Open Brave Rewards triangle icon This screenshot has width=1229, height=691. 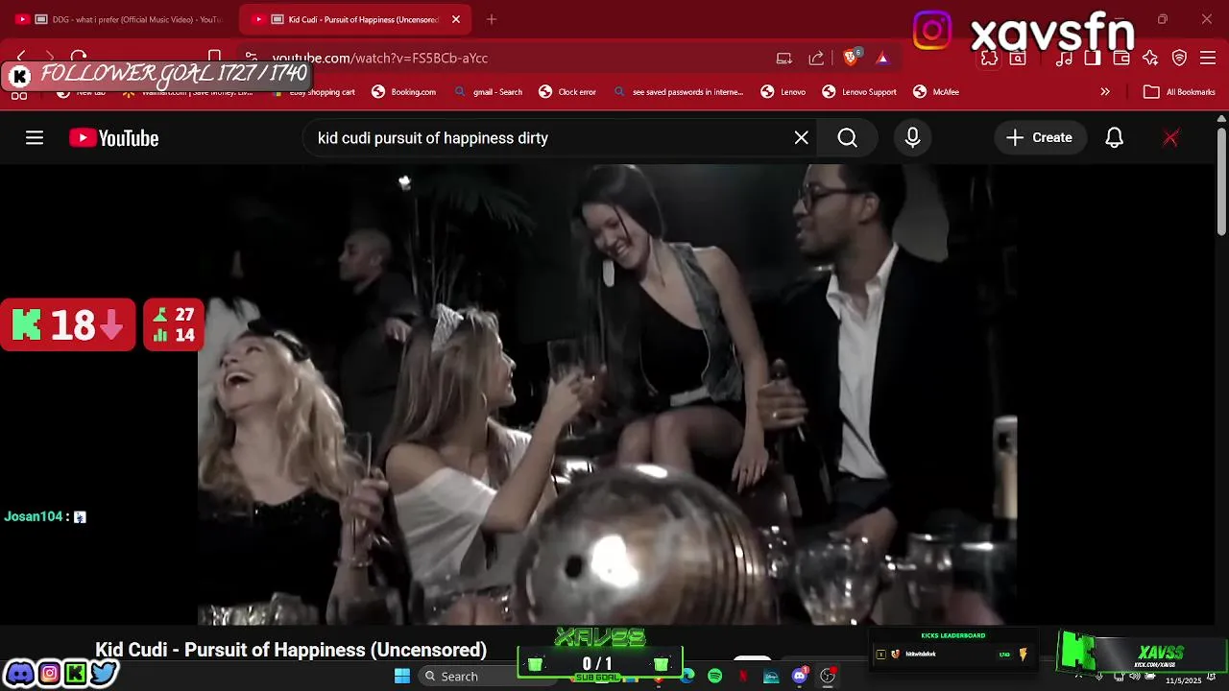coord(882,59)
